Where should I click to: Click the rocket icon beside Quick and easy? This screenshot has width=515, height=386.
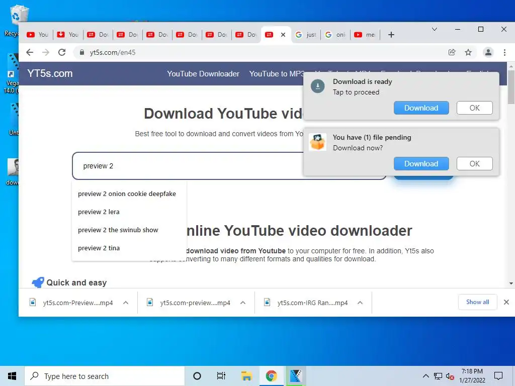[x=38, y=282]
